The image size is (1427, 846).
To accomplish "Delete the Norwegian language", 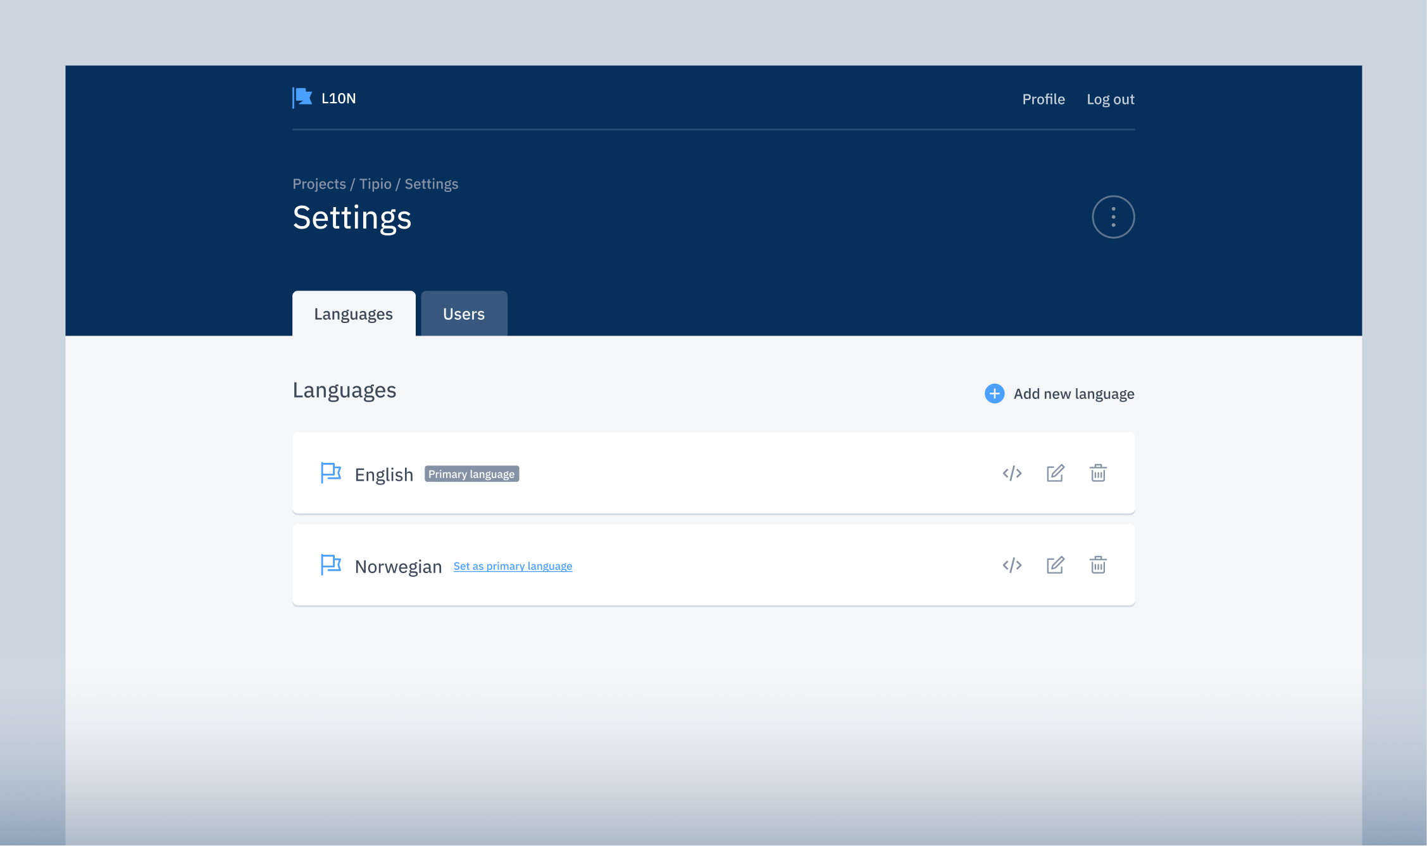I will click(x=1098, y=565).
